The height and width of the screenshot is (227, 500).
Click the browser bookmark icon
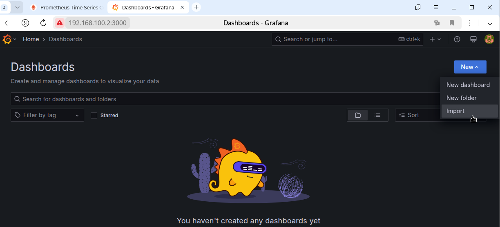[x=452, y=23]
